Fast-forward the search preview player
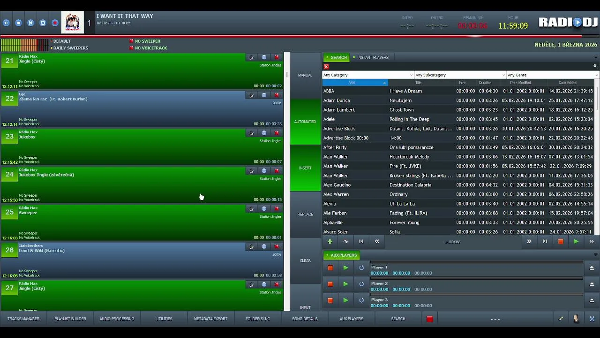This screenshot has width=600, height=338. tap(592, 241)
